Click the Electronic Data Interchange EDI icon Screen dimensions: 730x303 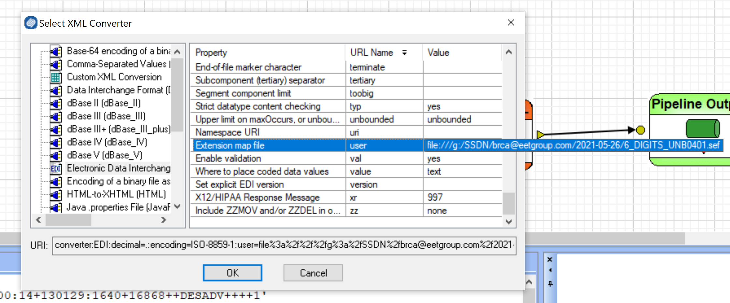pos(56,168)
